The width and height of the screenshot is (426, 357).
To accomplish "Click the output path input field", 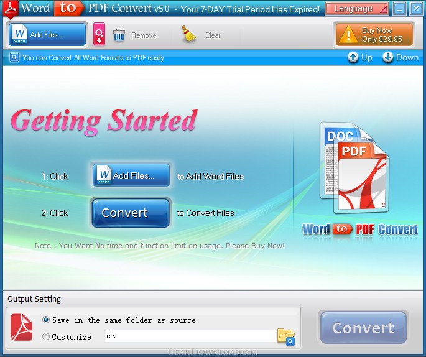I will (190, 336).
